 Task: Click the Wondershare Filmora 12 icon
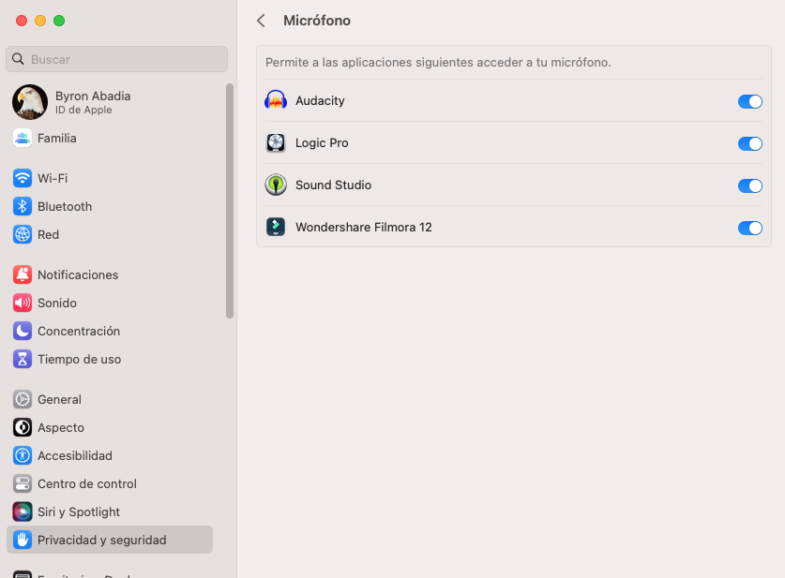pos(276,228)
